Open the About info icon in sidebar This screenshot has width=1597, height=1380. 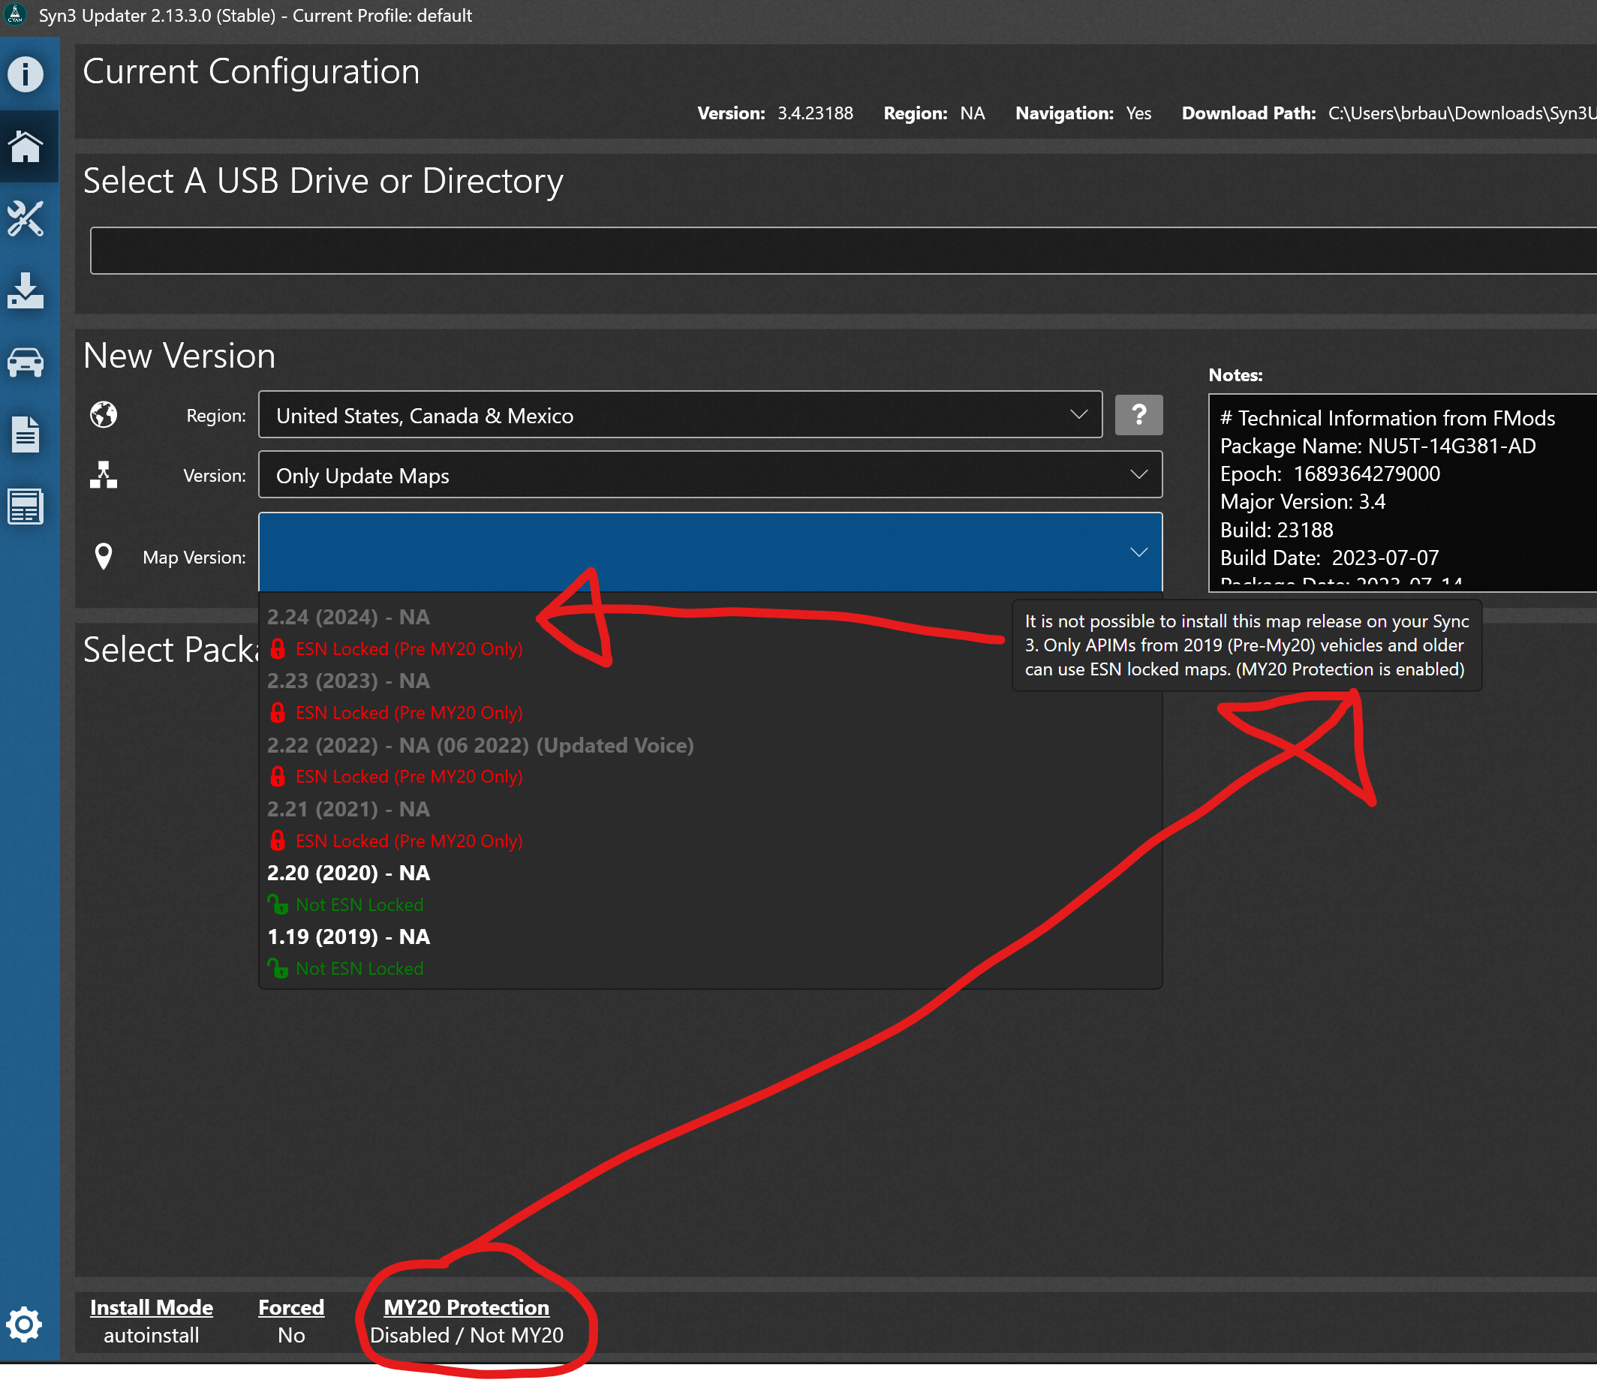click(26, 75)
